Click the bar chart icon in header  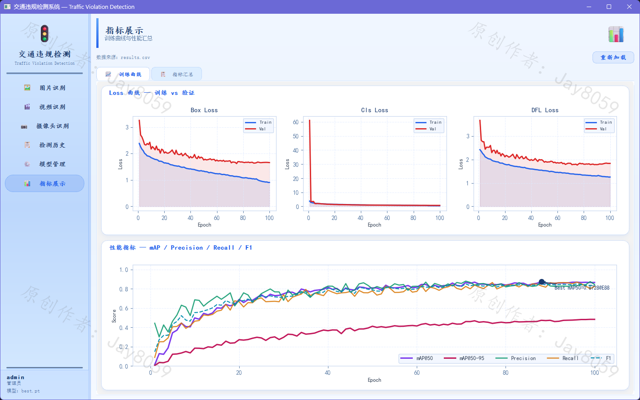616,34
